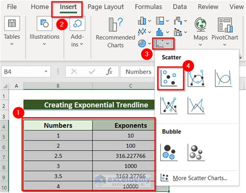Image resolution: width=246 pixels, height=193 pixels.
Task: Switch to the Insert tab
Action: click(68, 7)
